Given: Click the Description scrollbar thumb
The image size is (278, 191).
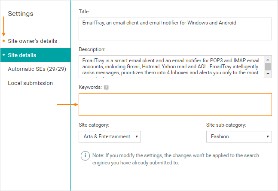Looking at the screenshot, I should [x=268, y=67].
